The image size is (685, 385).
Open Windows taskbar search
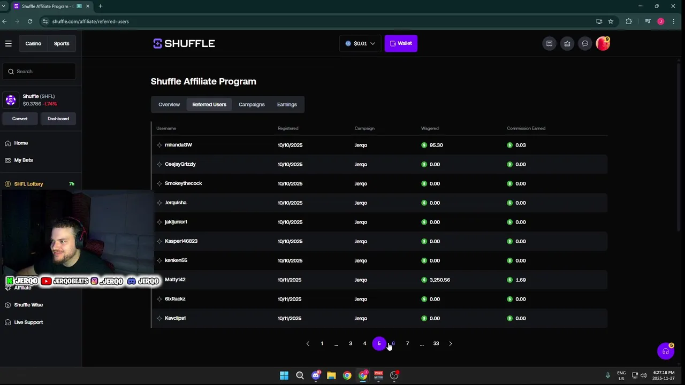(300, 375)
